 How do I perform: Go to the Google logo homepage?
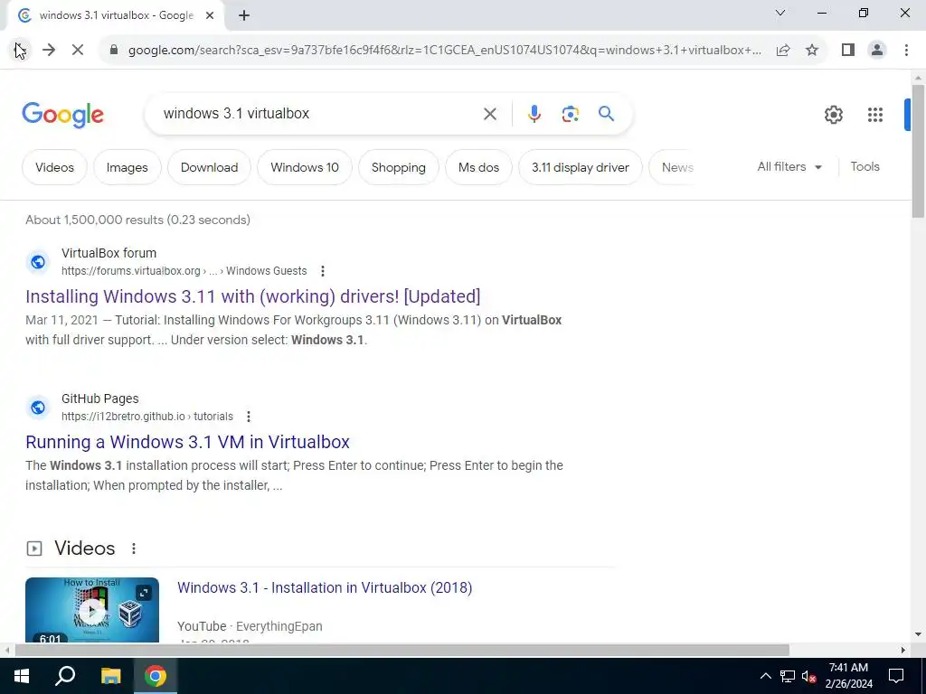click(x=62, y=115)
